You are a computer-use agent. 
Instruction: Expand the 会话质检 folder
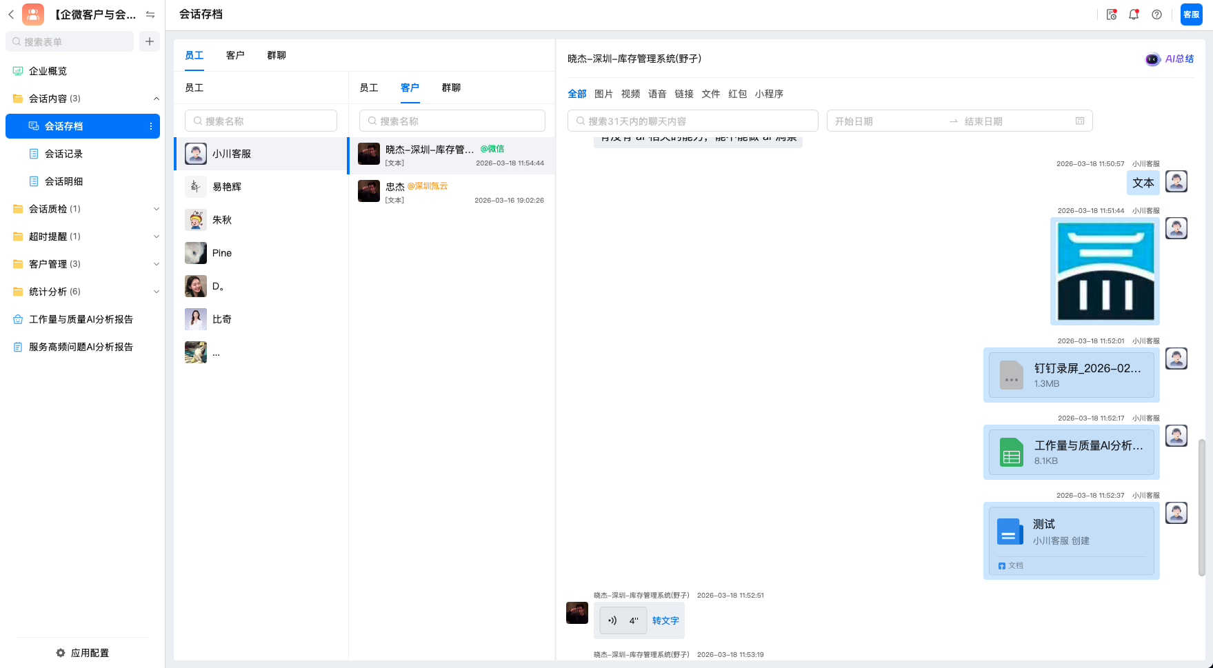(157, 209)
